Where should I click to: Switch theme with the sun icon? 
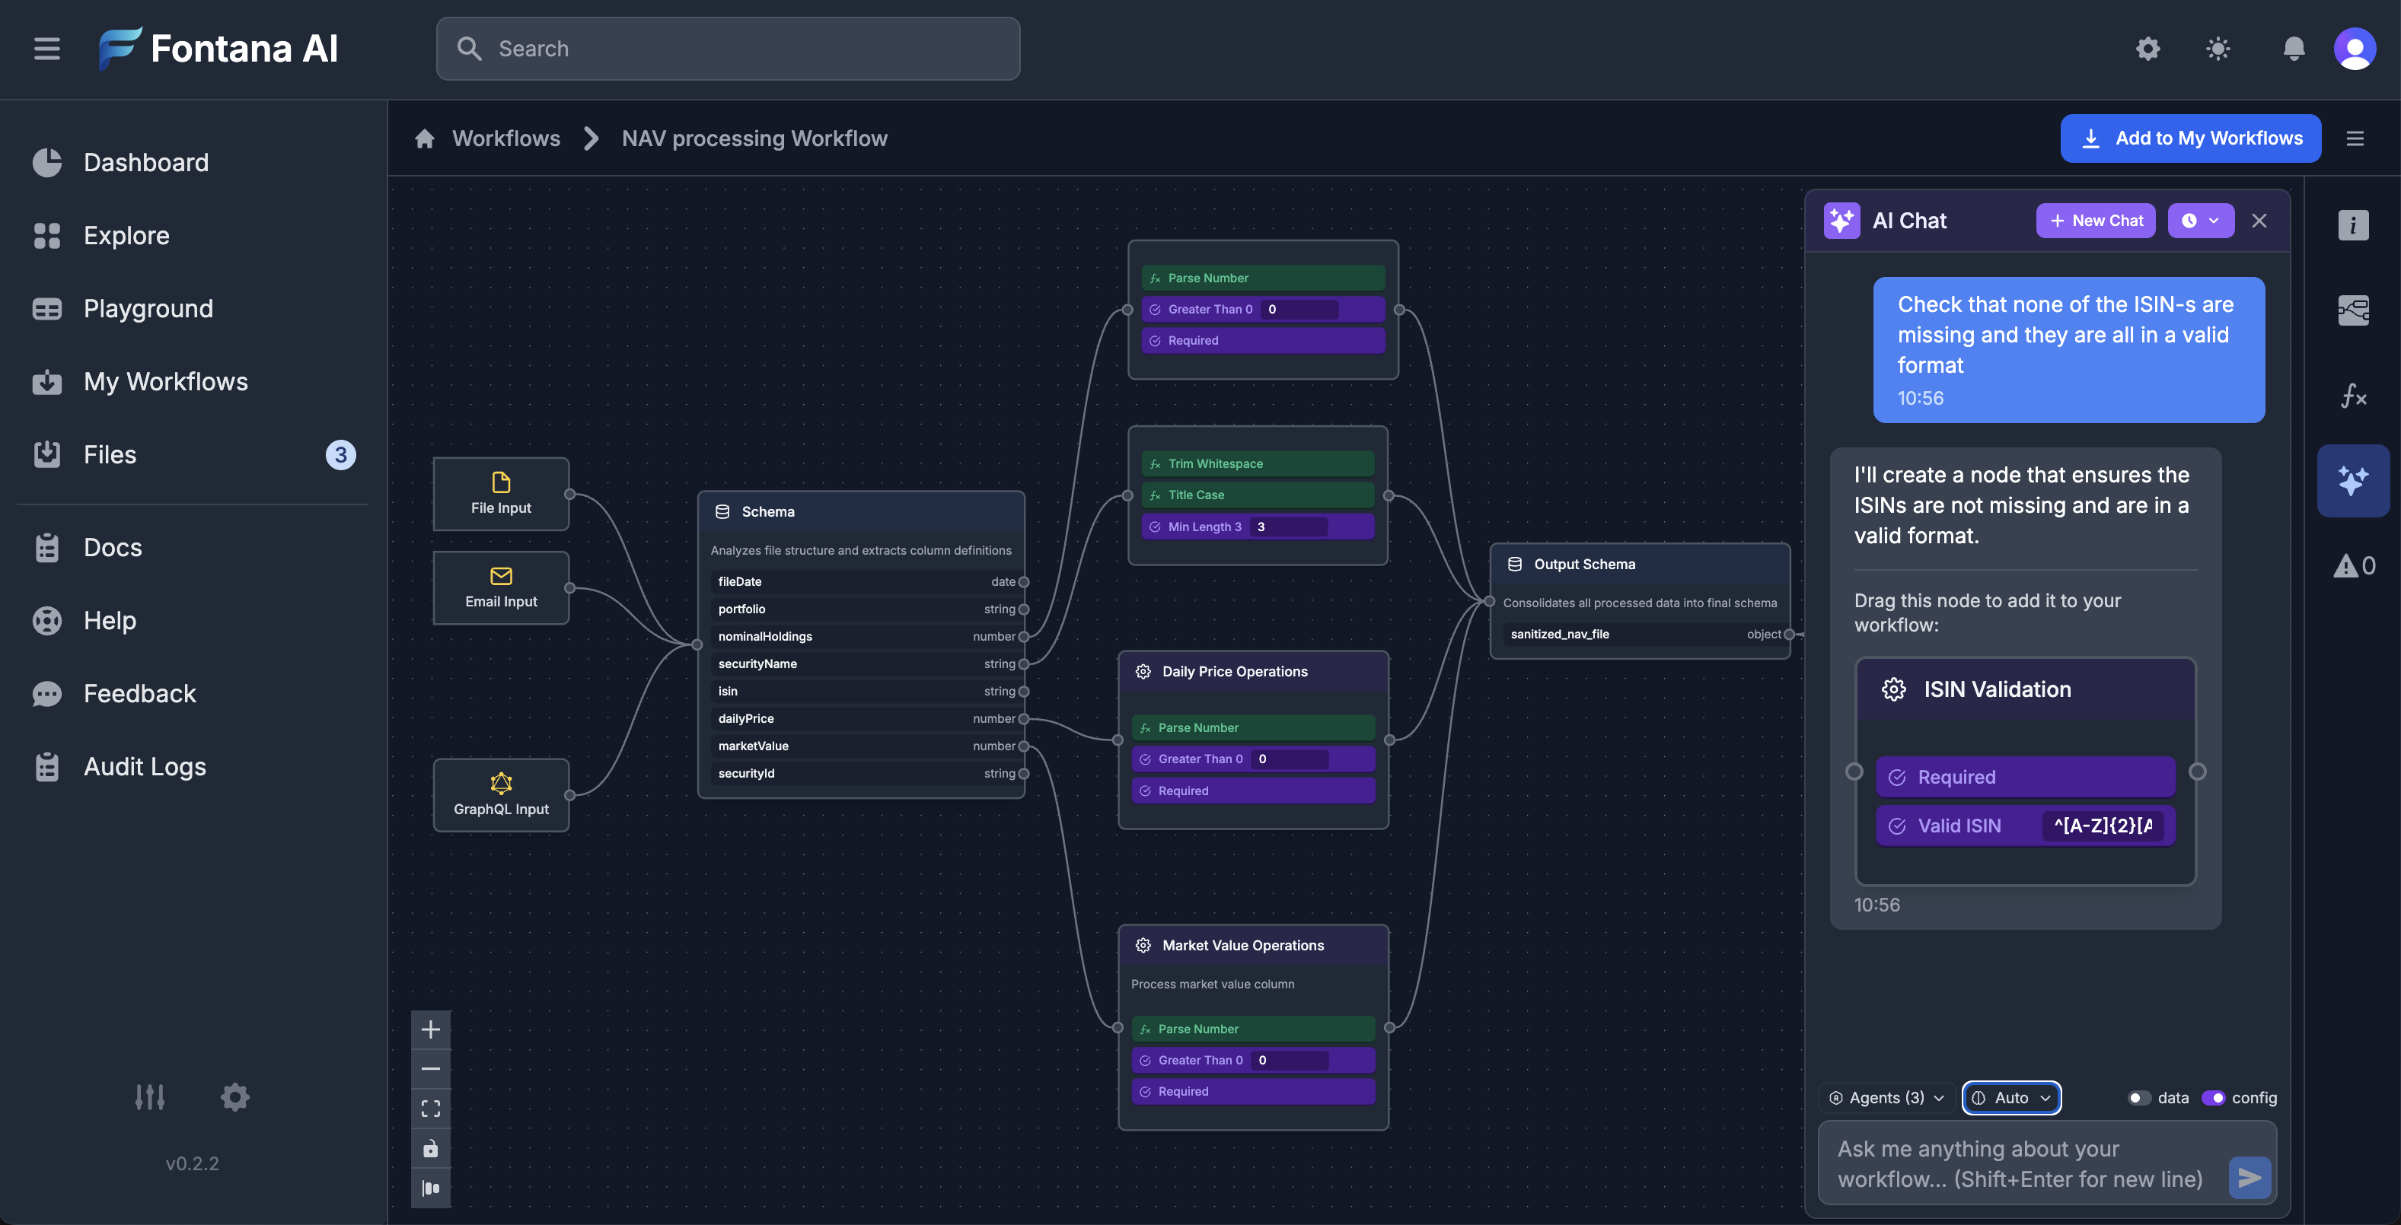pyautogui.click(x=2218, y=49)
